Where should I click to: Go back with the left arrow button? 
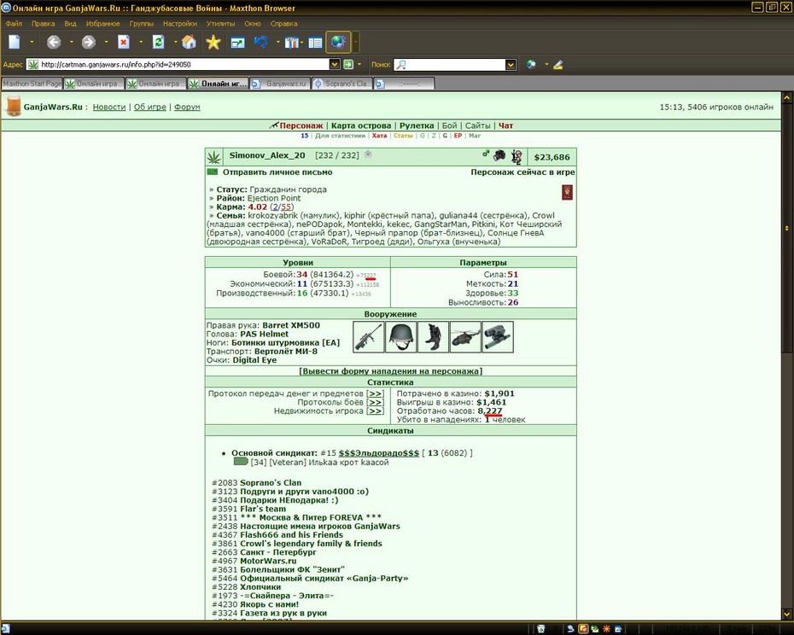coord(54,42)
